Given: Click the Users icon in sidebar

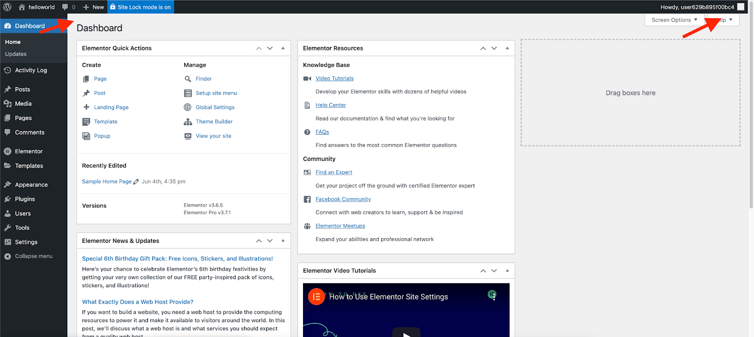Looking at the screenshot, I should [x=8, y=213].
